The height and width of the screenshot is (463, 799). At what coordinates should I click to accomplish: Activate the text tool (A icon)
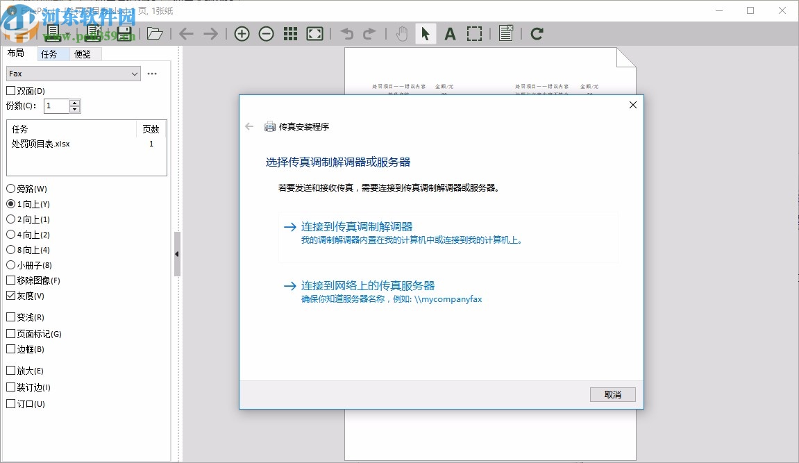click(x=450, y=33)
